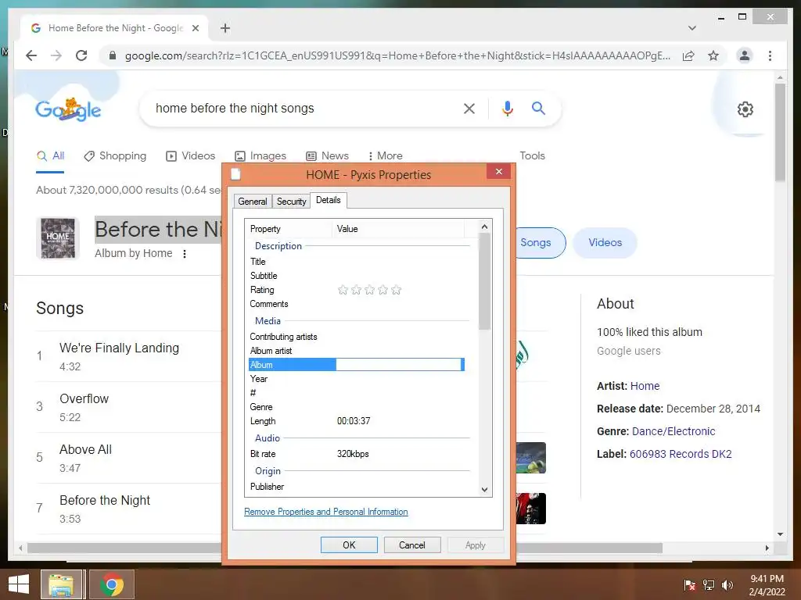The width and height of the screenshot is (801, 600).
Task: Click the Publisher property row
Action: point(356,487)
